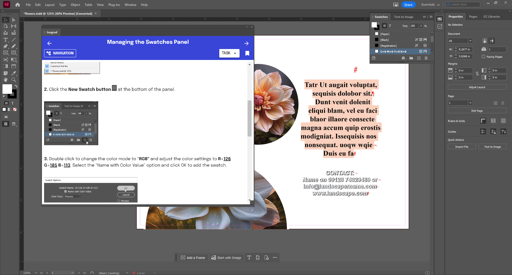This screenshot has width=512, height=275.
Task: Select the Free Transform tool
Action: pos(14,59)
